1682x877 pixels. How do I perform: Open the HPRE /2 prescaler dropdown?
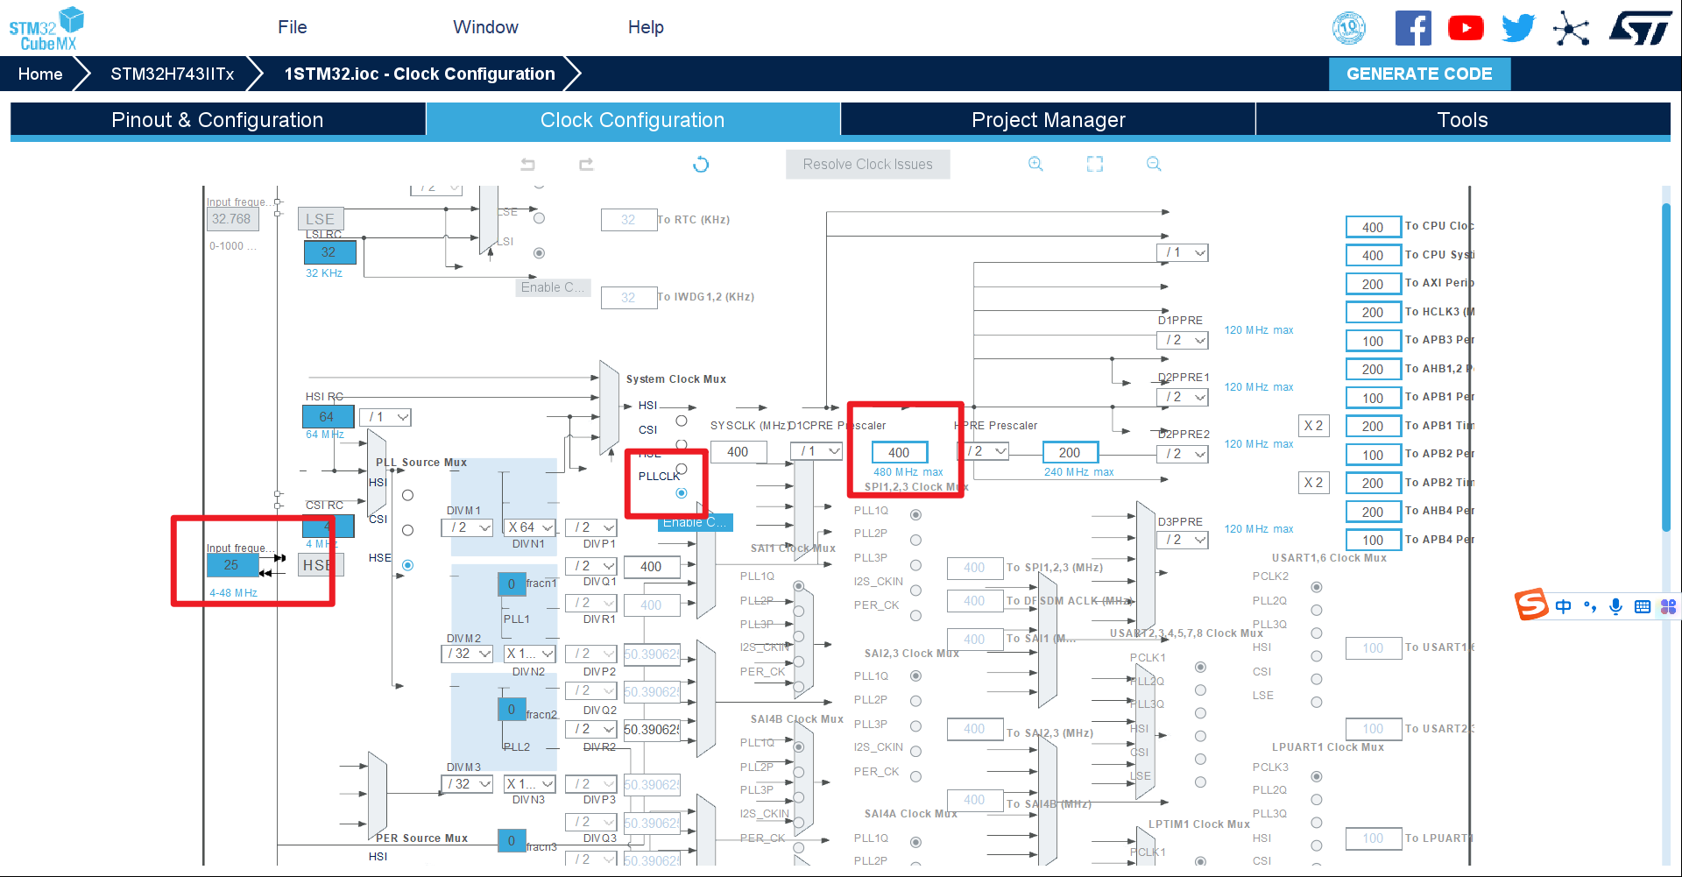coord(984,451)
